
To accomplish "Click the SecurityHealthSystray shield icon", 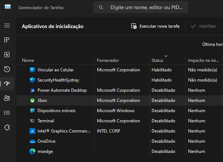I will click(32, 80).
